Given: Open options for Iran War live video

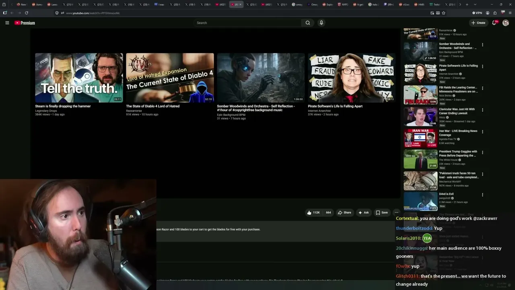Looking at the screenshot, I should (482, 132).
